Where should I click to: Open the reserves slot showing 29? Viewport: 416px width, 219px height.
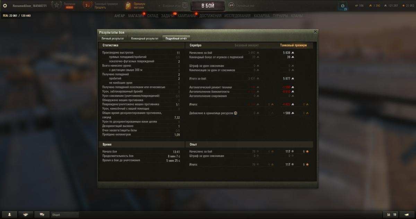pos(343,7)
